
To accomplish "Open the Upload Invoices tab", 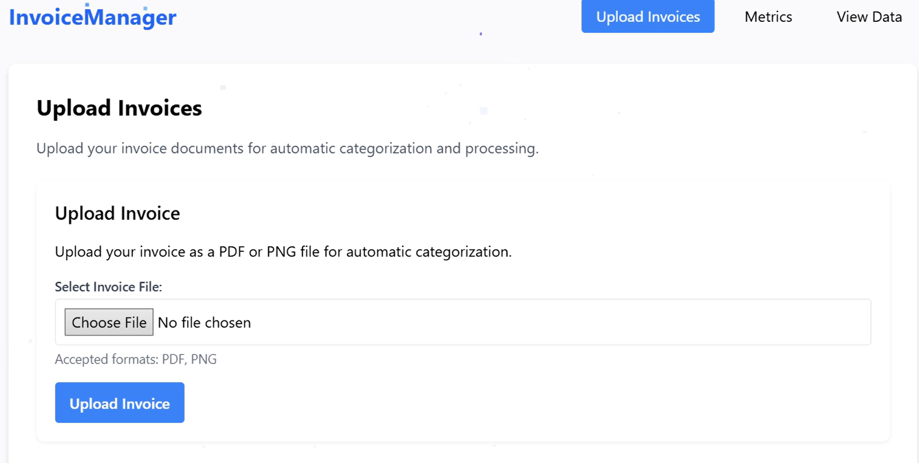I will pyautogui.click(x=647, y=17).
